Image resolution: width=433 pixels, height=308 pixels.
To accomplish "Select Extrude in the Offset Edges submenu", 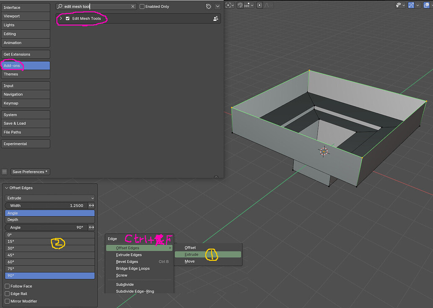I will pos(208,254).
